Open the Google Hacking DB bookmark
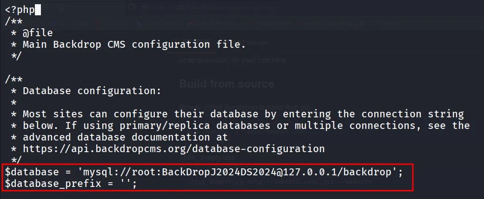The image size is (484, 199). 332,24
